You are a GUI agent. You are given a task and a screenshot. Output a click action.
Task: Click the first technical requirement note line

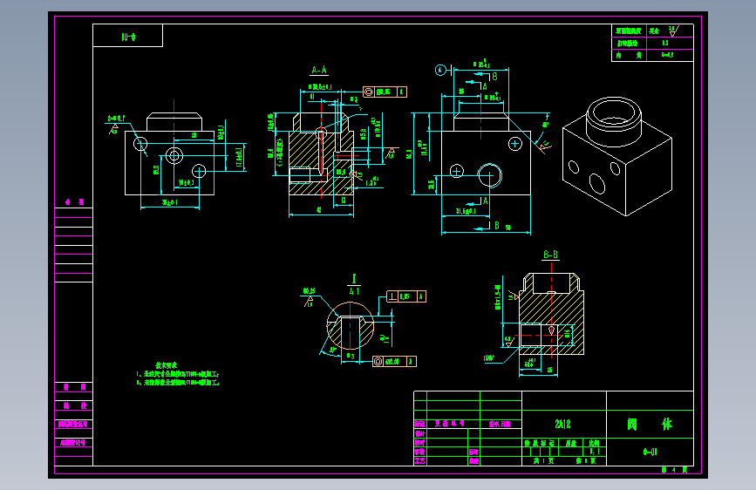pyautogui.click(x=178, y=374)
